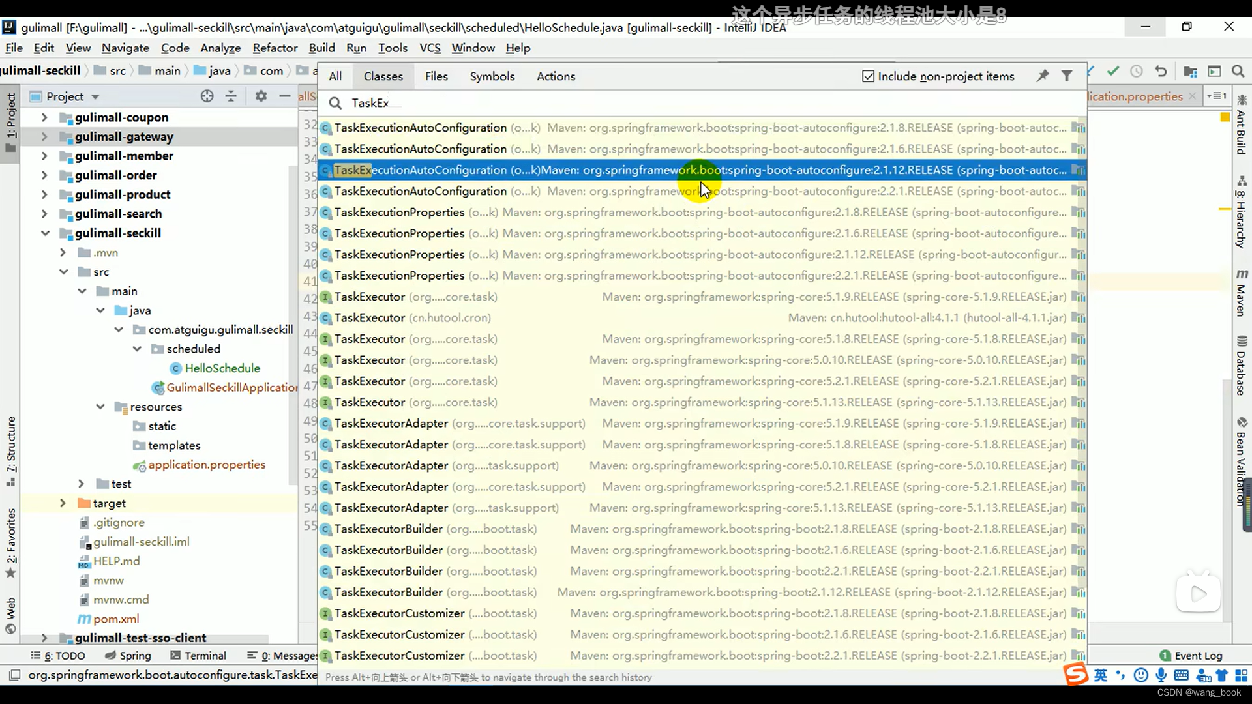This screenshot has width=1252, height=704.
Task: Click the TaskEx search input field
Action: (x=702, y=103)
